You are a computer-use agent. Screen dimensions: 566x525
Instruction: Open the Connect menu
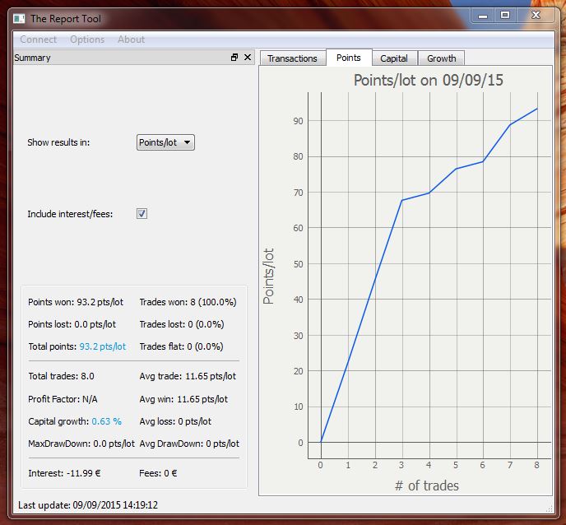coord(39,39)
